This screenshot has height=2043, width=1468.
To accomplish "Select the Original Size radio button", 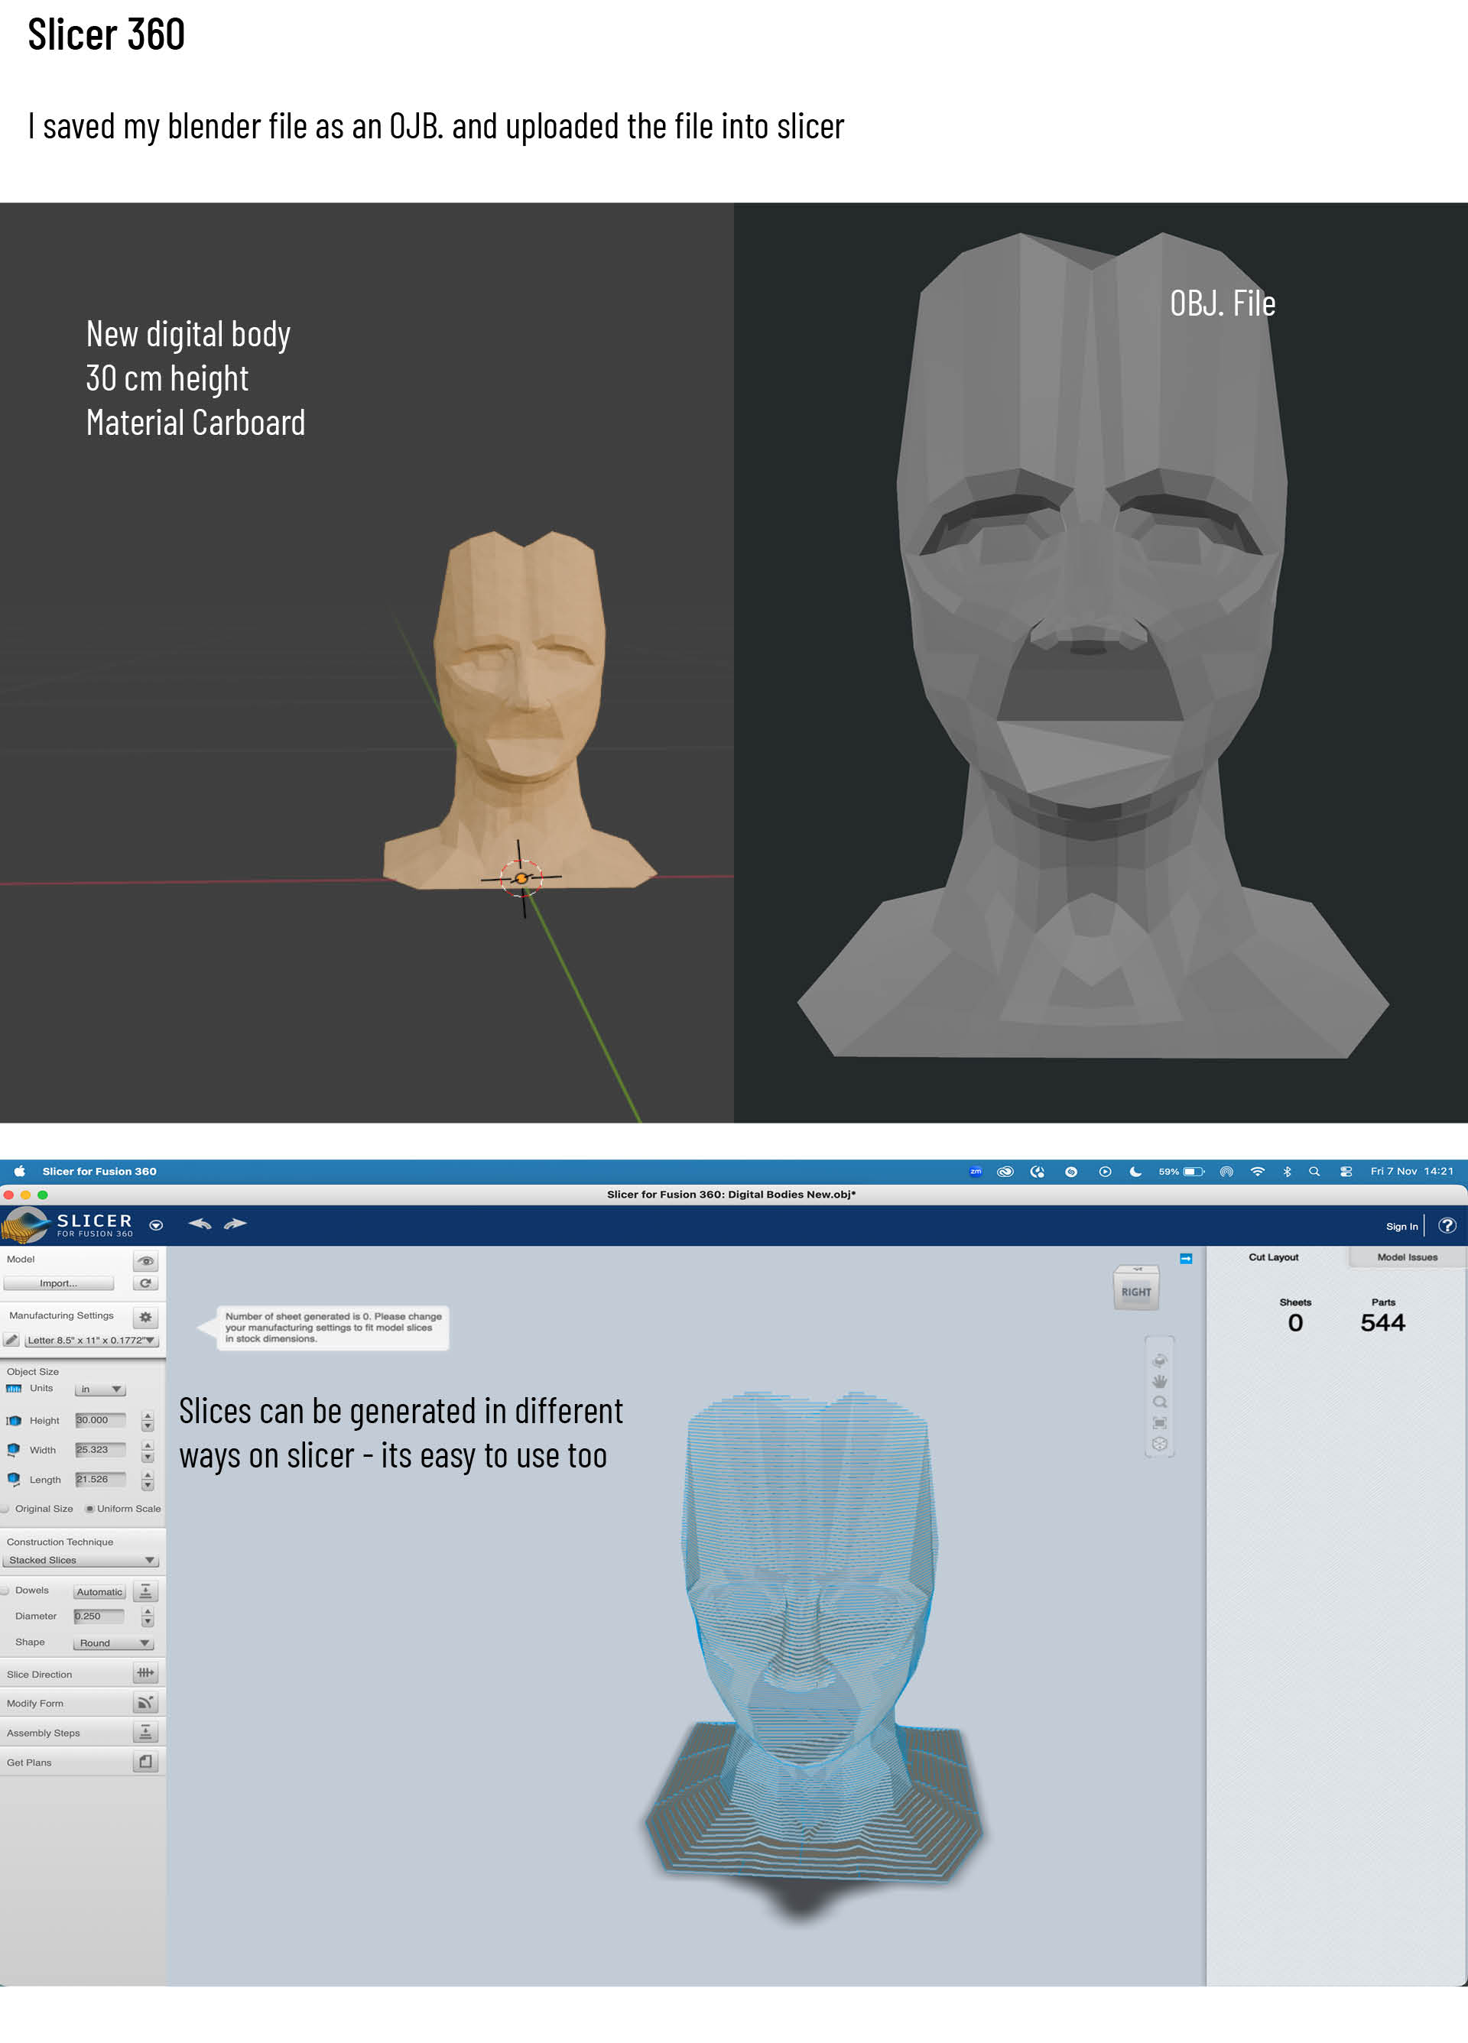I will (x=6, y=1508).
